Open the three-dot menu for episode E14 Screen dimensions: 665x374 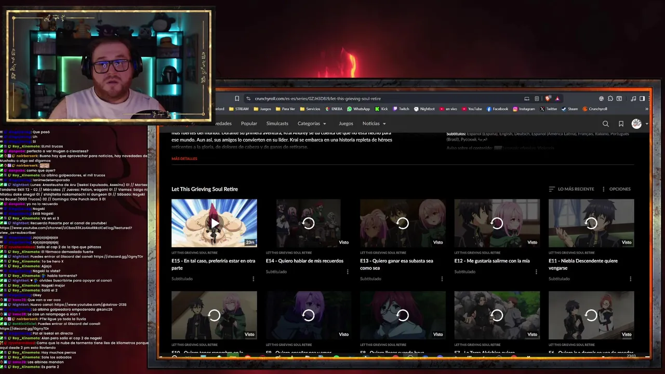click(348, 272)
